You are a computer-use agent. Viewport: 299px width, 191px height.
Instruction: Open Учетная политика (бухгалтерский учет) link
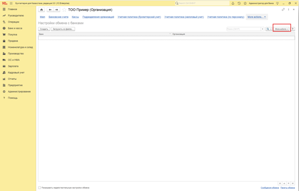[139, 17]
